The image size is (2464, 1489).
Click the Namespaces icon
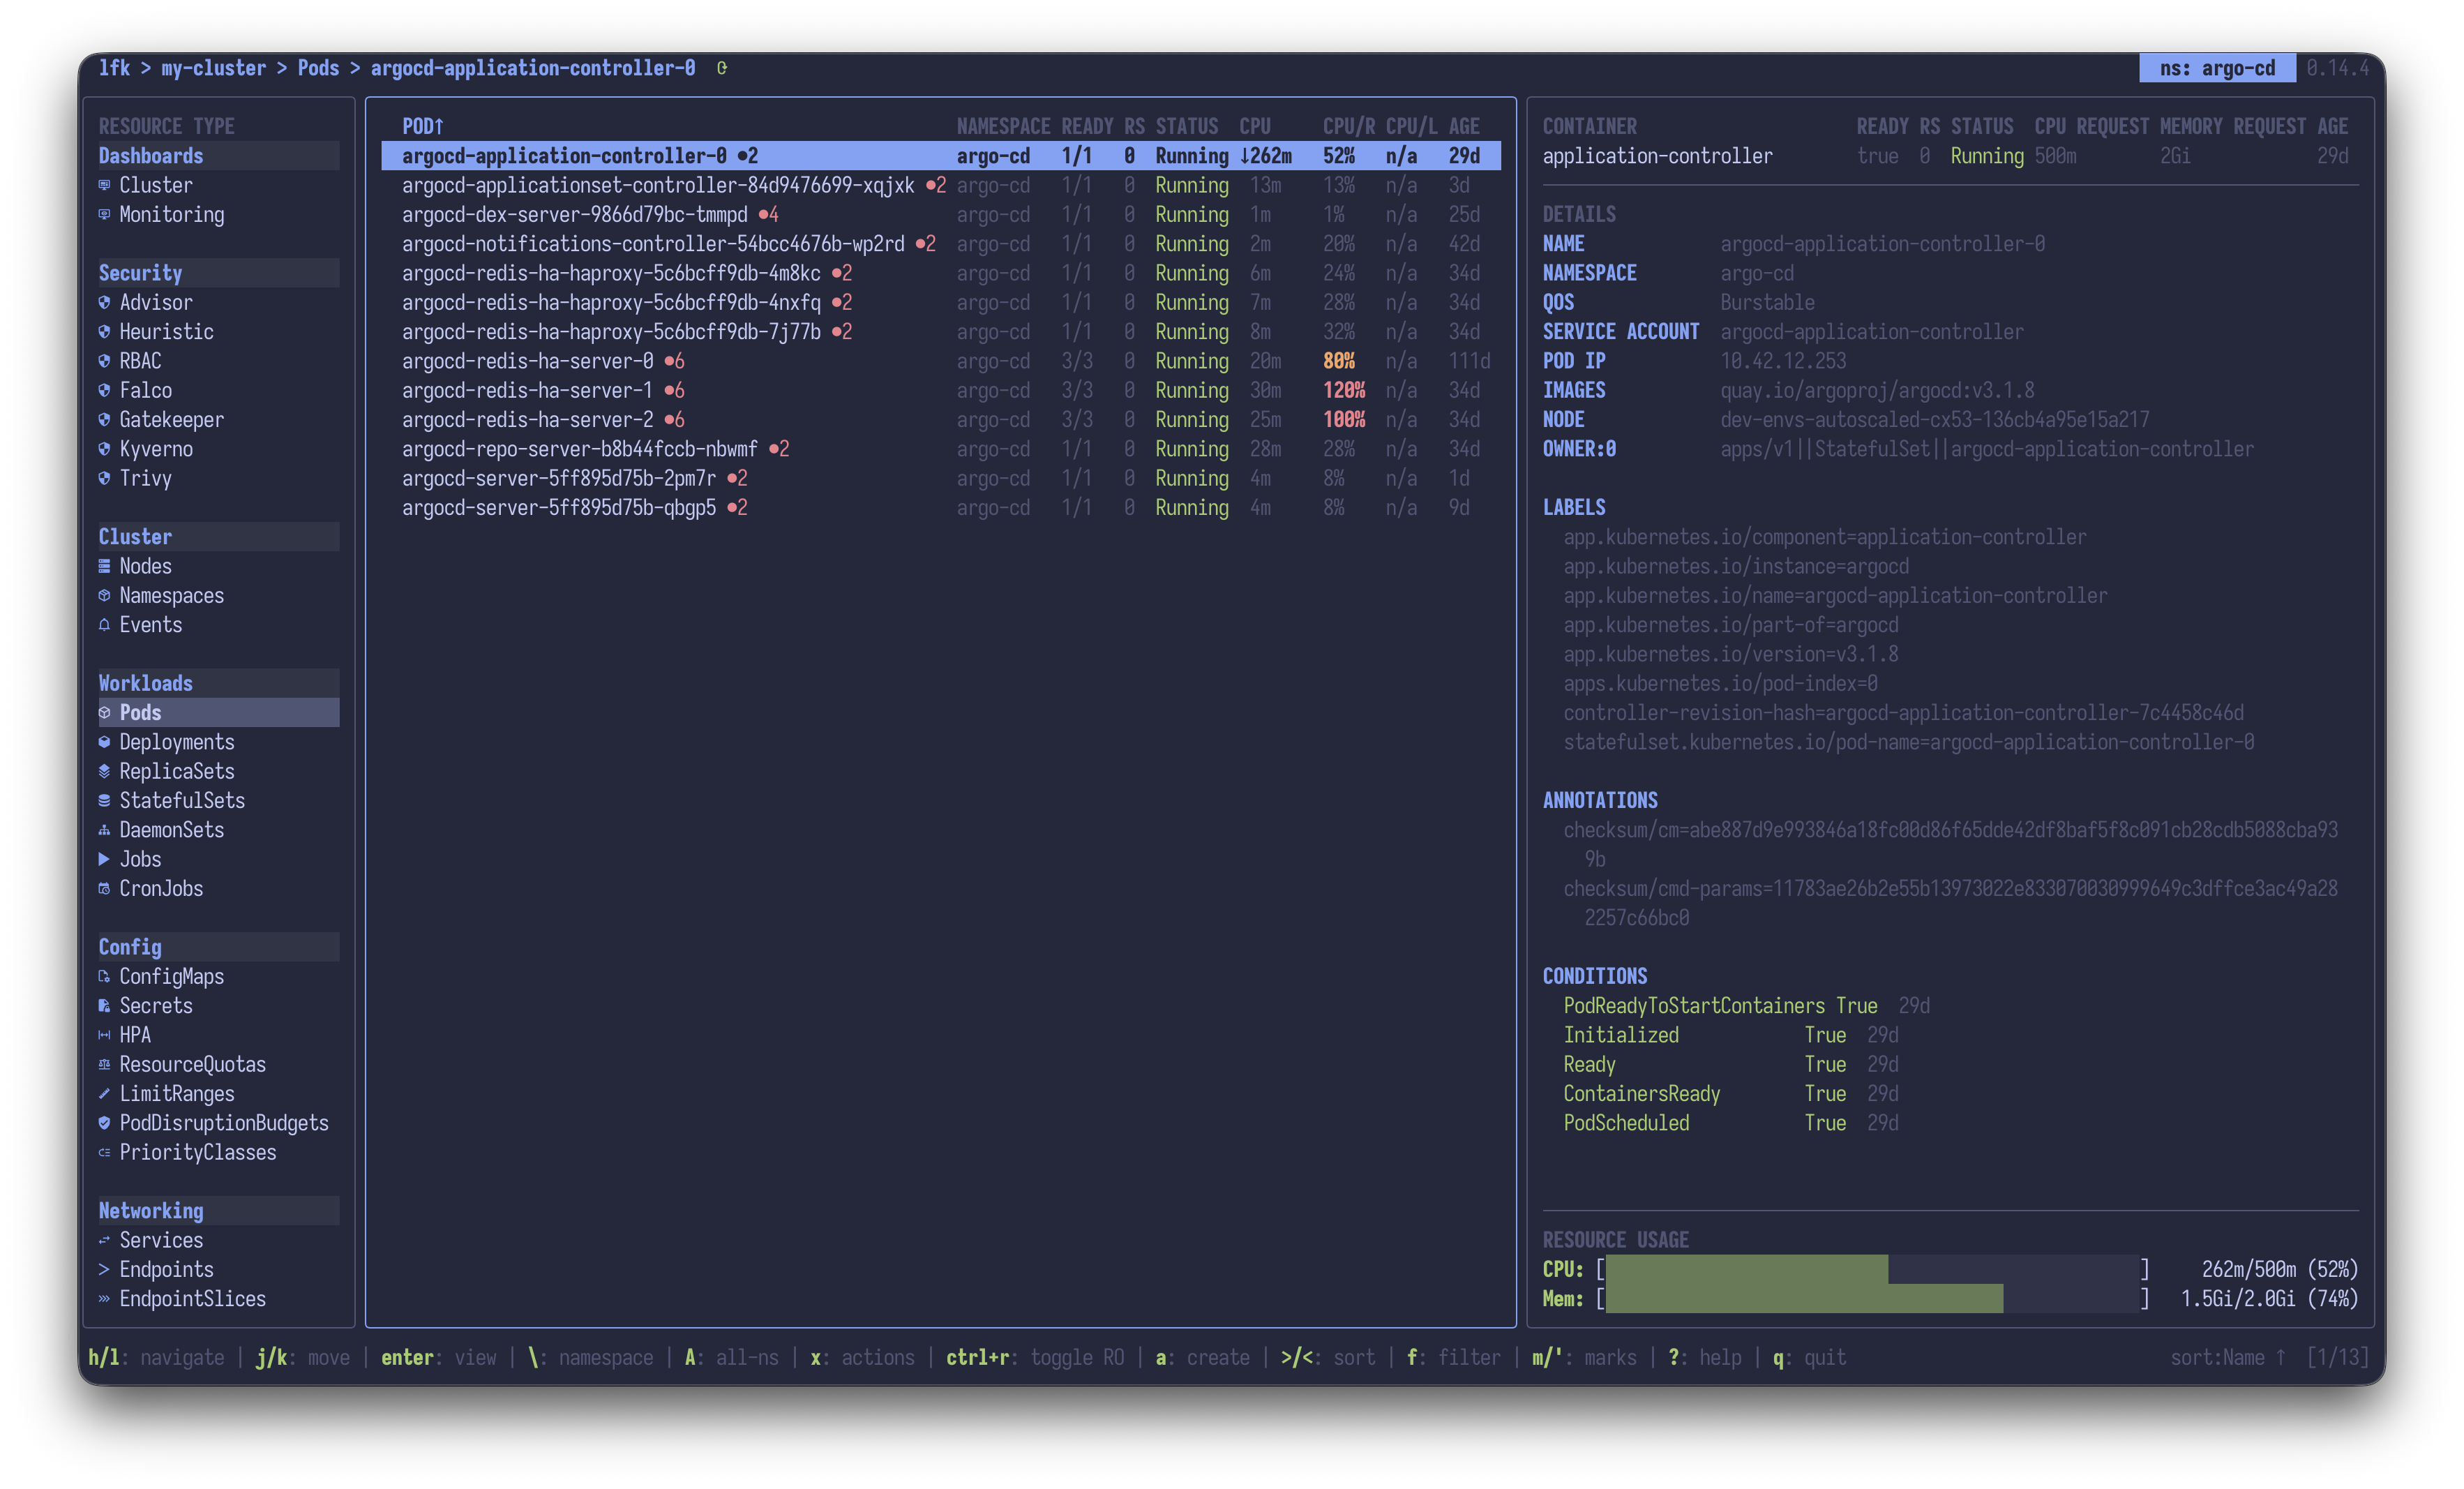(104, 595)
